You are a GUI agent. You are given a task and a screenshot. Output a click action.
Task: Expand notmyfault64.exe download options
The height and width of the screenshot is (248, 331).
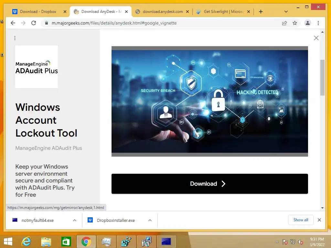(75, 220)
